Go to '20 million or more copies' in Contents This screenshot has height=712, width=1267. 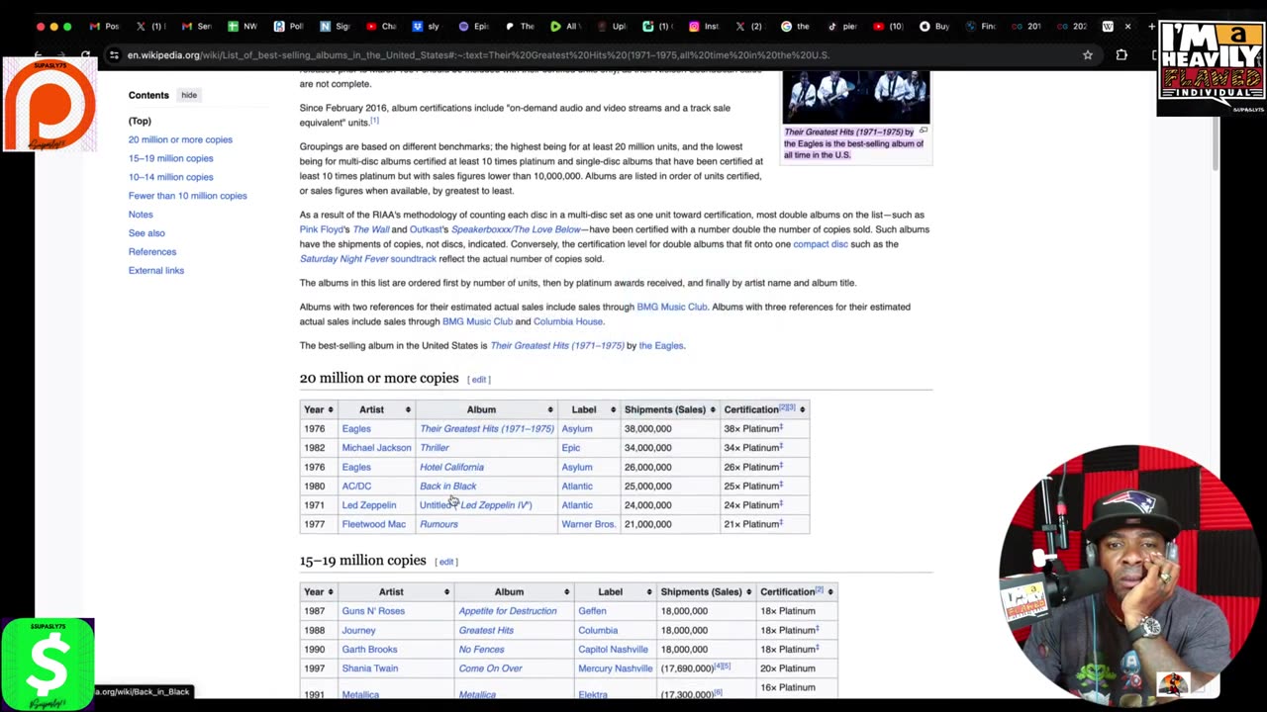(x=180, y=139)
